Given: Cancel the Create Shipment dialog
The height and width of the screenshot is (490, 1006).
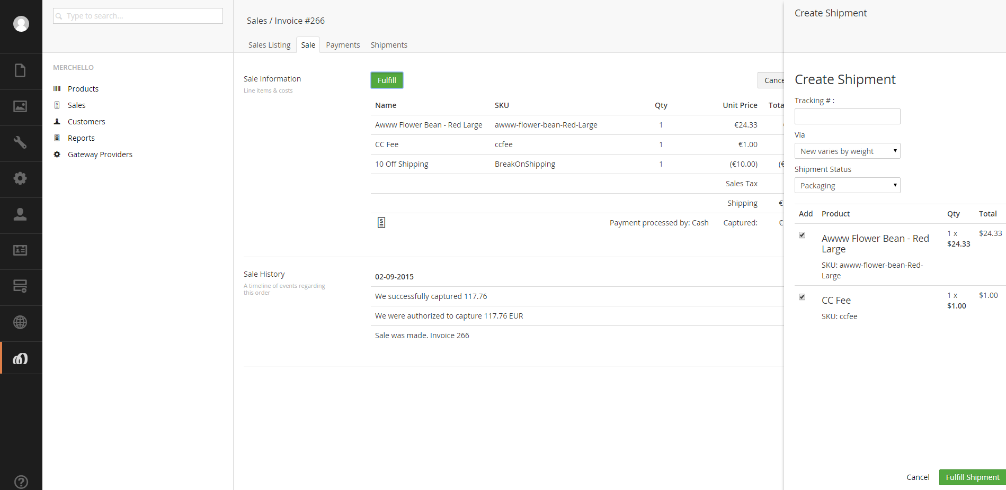Looking at the screenshot, I should pos(918,477).
